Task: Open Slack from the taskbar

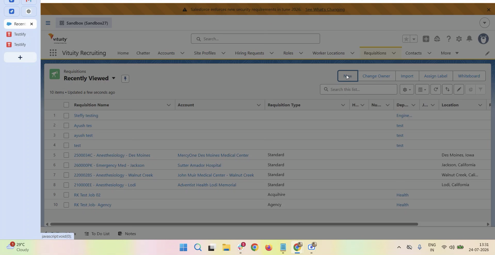Action: pos(241,248)
